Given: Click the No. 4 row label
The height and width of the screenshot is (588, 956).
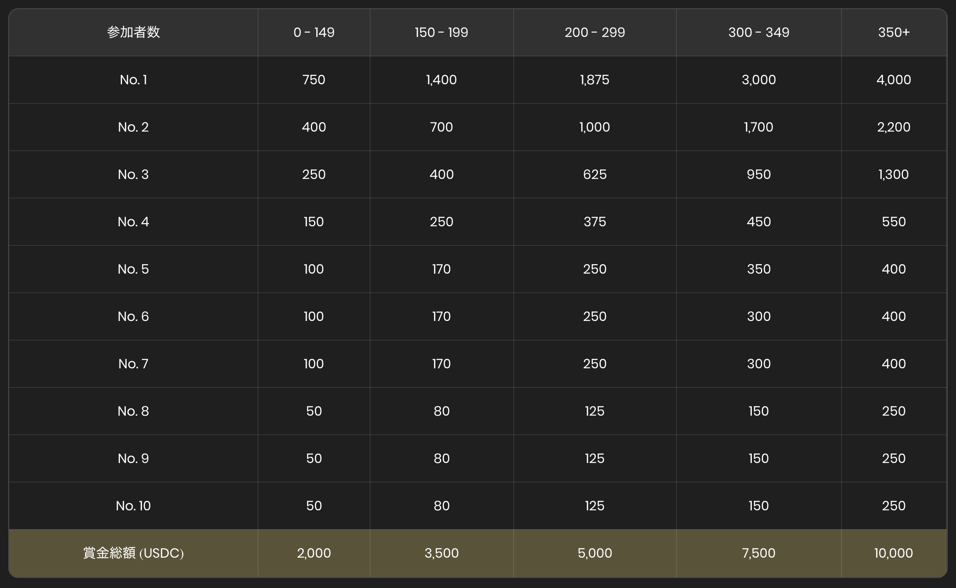Looking at the screenshot, I should (x=133, y=222).
